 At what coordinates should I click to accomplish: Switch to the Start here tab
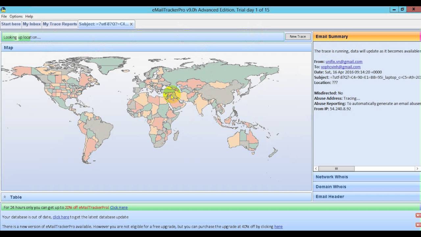[11, 24]
